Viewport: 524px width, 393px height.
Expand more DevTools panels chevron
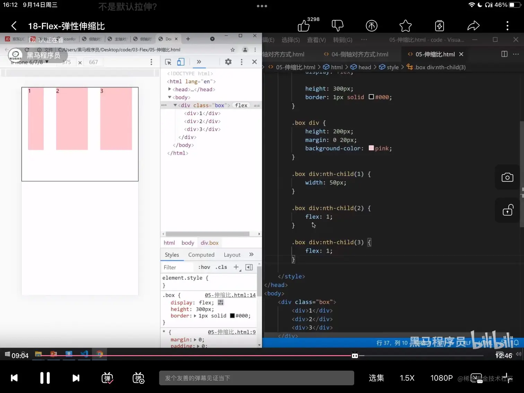point(199,62)
